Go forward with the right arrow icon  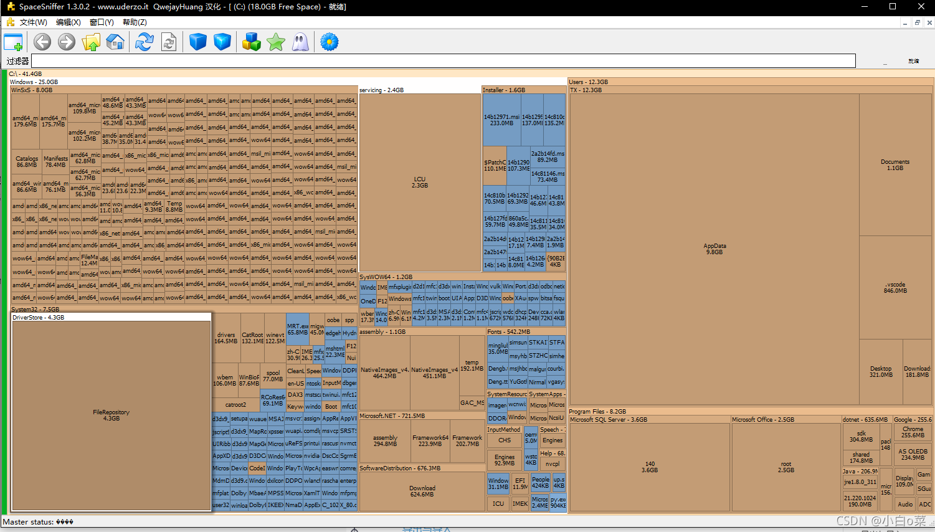[x=67, y=42]
